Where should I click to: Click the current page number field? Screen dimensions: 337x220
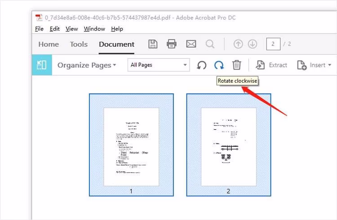pyautogui.click(x=273, y=44)
